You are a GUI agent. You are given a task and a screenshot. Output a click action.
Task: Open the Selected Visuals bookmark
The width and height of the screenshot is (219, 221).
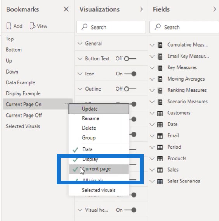23,126
